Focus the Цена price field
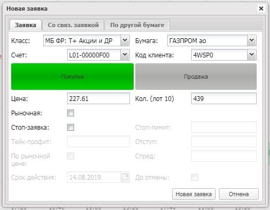The width and height of the screenshot is (270, 210). pyautogui.click(x=99, y=98)
